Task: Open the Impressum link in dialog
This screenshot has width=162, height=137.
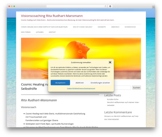Action: pos(91,88)
